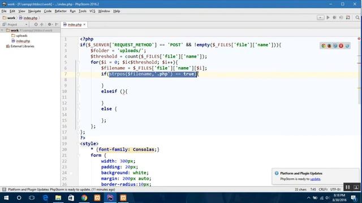Click the '33 chars' status bar entry
The width and height of the screenshot is (362, 203).
[x=300, y=189]
